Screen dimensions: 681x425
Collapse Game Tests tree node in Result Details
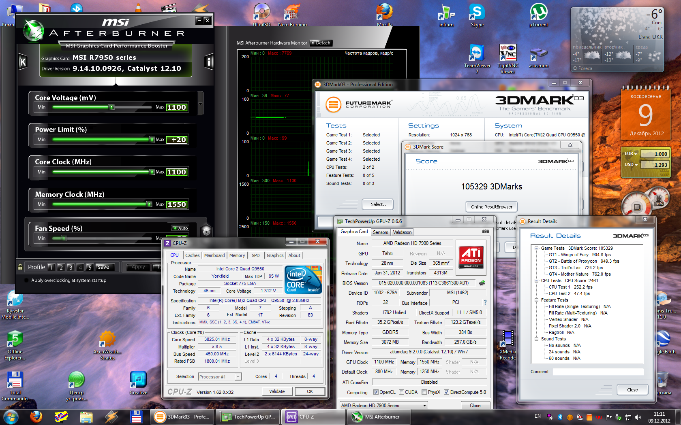536,248
